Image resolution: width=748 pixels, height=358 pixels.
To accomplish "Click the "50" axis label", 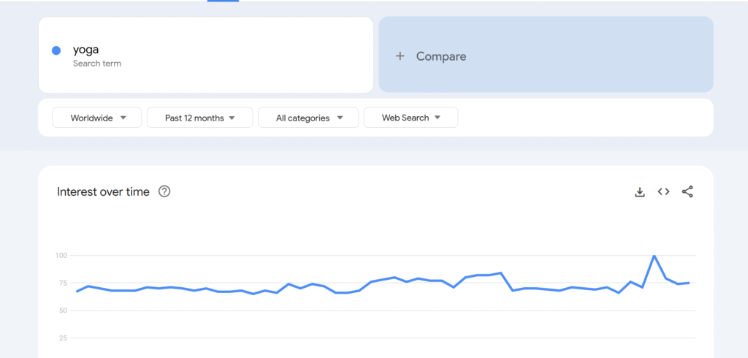I will click(x=64, y=311).
